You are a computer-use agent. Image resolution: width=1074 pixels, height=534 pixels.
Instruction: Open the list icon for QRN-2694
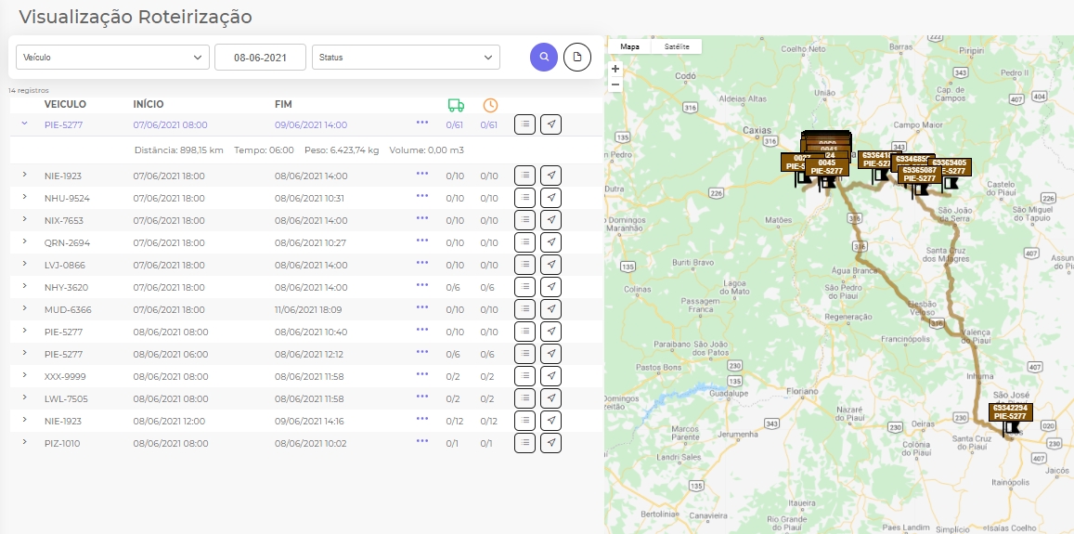[x=524, y=242]
